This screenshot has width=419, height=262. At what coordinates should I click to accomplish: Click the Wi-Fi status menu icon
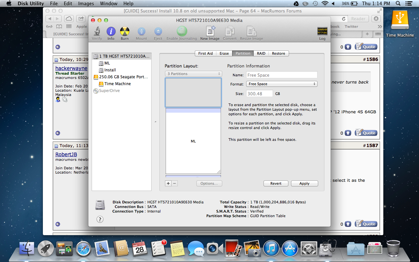tap(325, 4)
